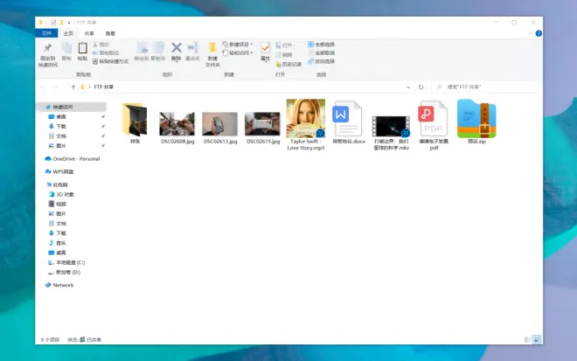Select the 保密协议.docx document
Image resolution: width=577 pixels, height=361 pixels.
pyautogui.click(x=349, y=123)
